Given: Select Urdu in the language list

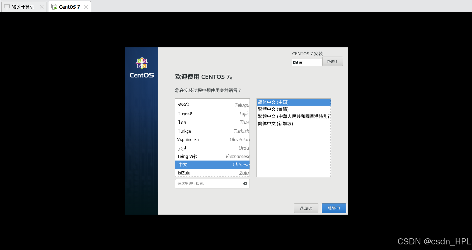Looking at the screenshot, I should (x=212, y=148).
